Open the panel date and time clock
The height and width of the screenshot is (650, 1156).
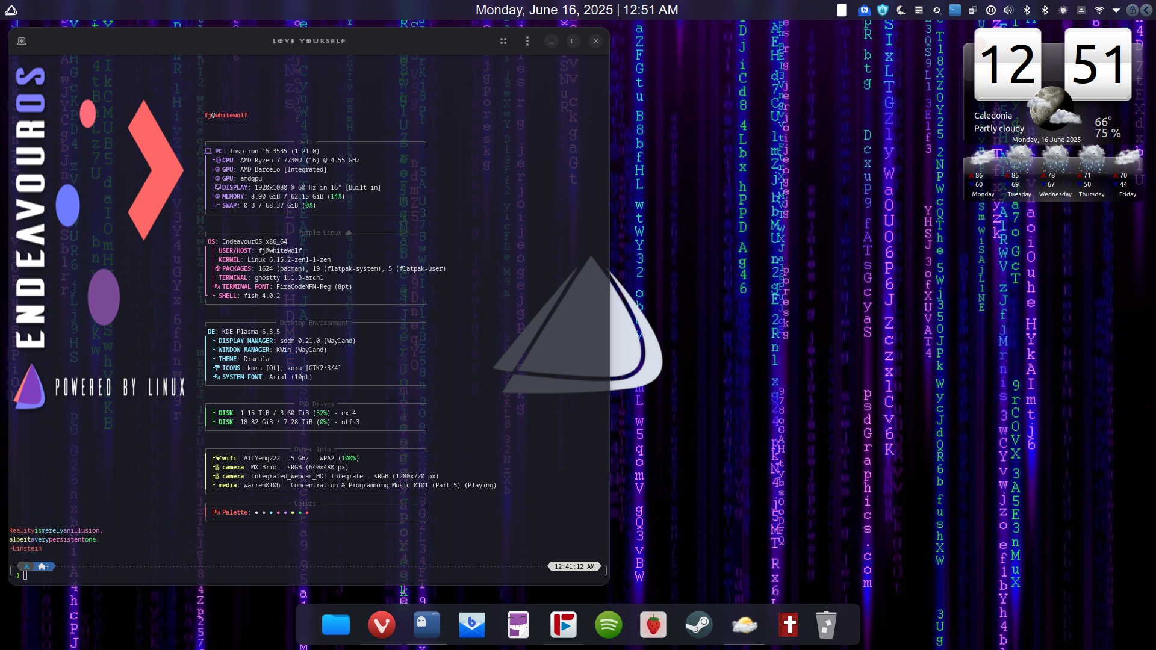click(577, 10)
